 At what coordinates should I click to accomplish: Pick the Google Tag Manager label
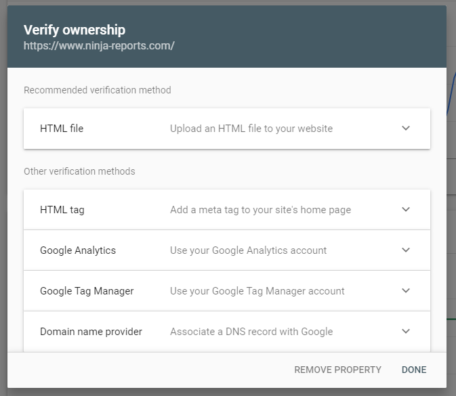pos(87,291)
